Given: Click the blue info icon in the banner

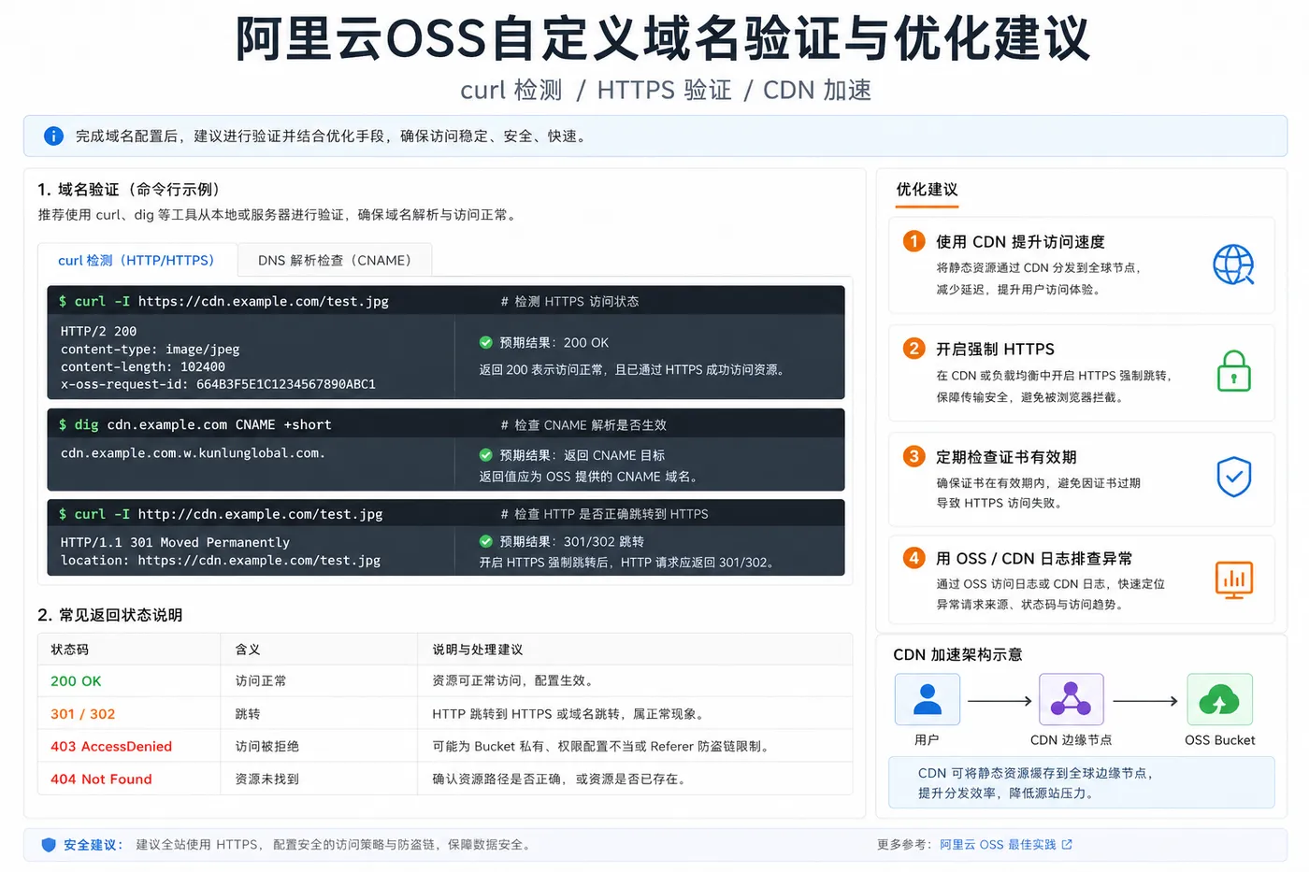Looking at the screenshot, I should [x=54, y=136].
